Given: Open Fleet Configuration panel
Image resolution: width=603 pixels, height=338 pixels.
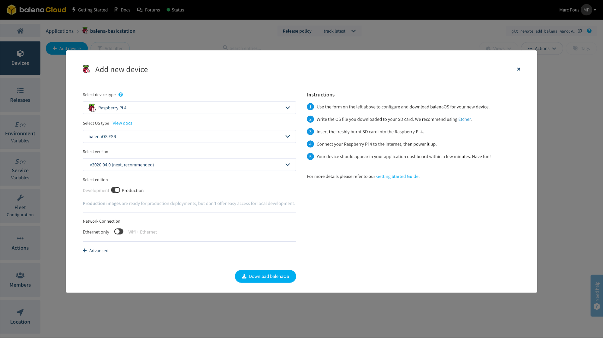Looking at the screenshot, I should click(20, 206).
